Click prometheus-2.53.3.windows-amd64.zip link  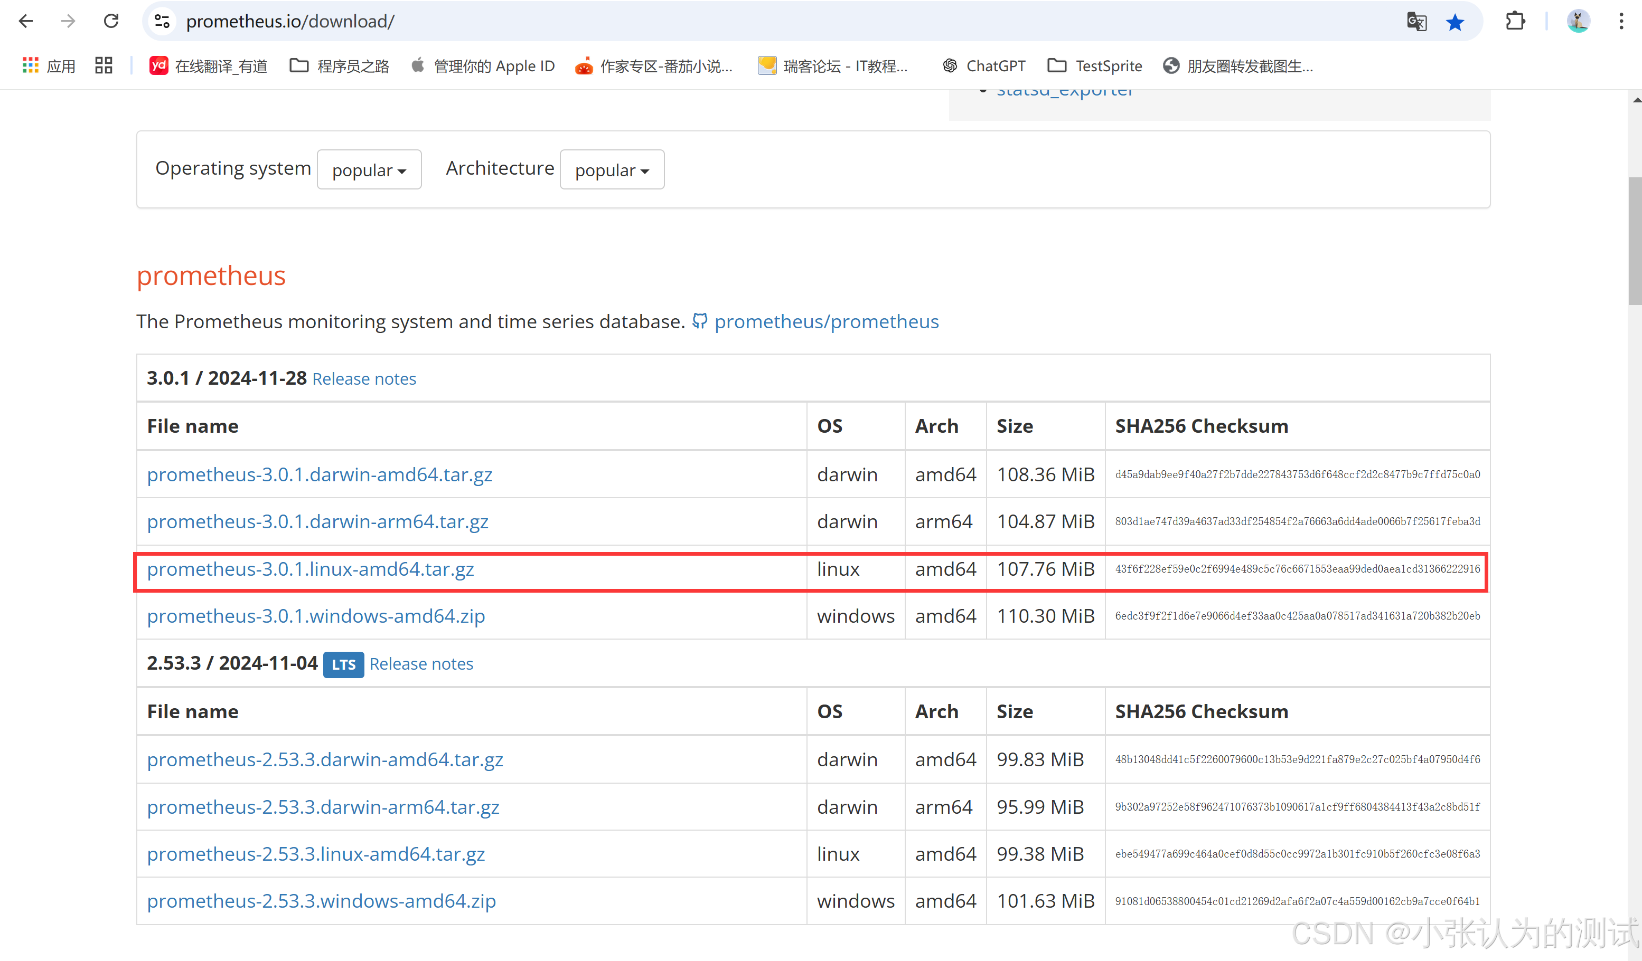321,901
